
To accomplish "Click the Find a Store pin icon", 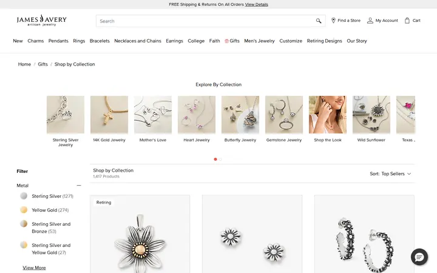I will (x=333, y=21).
